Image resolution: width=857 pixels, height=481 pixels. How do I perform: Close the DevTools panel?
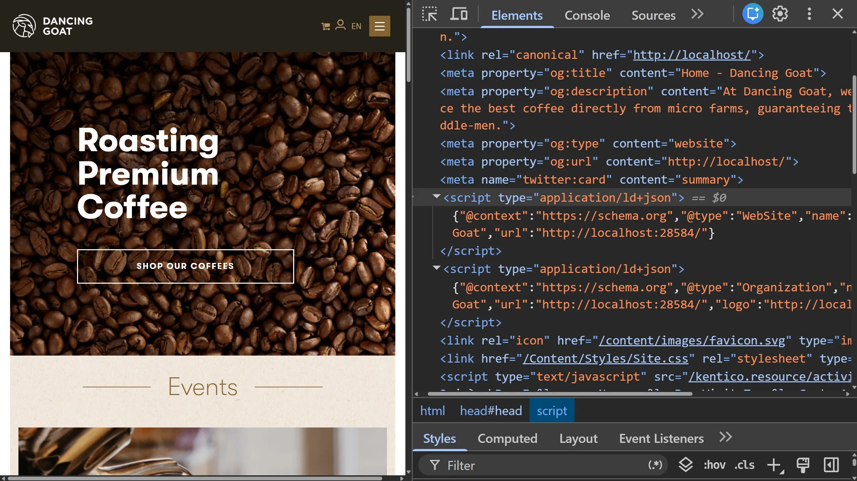(838, 14)
